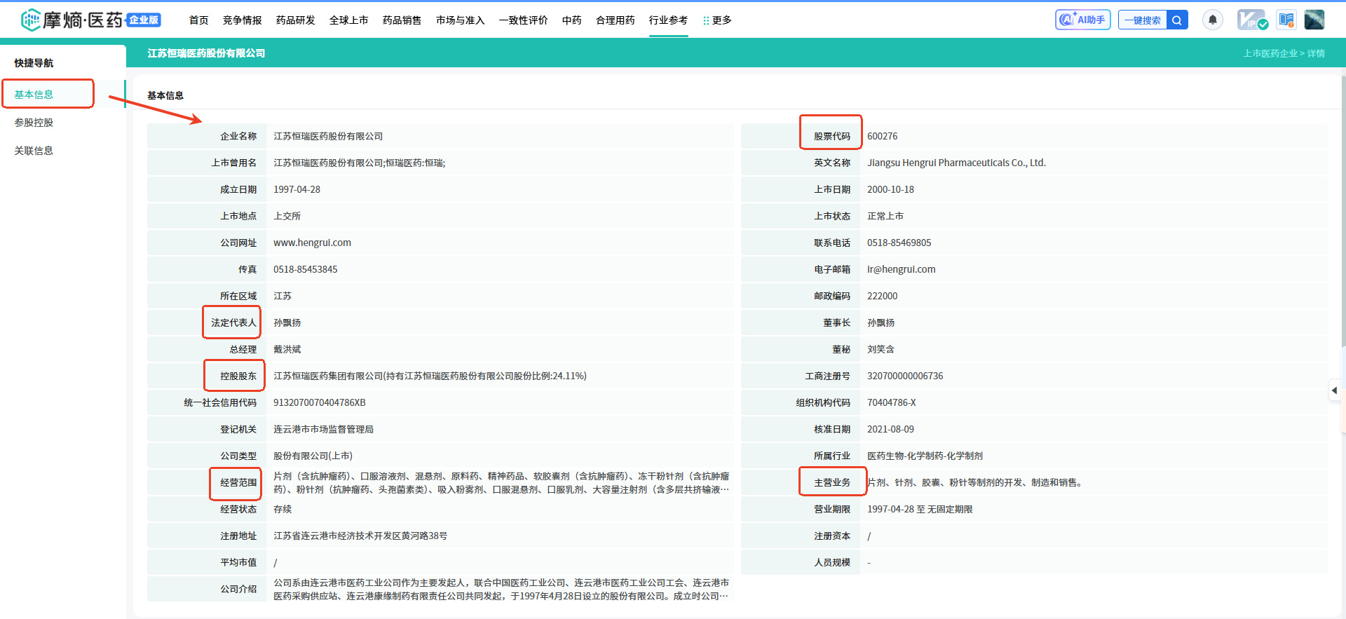Click the company title in the teal header

(206, 53)
